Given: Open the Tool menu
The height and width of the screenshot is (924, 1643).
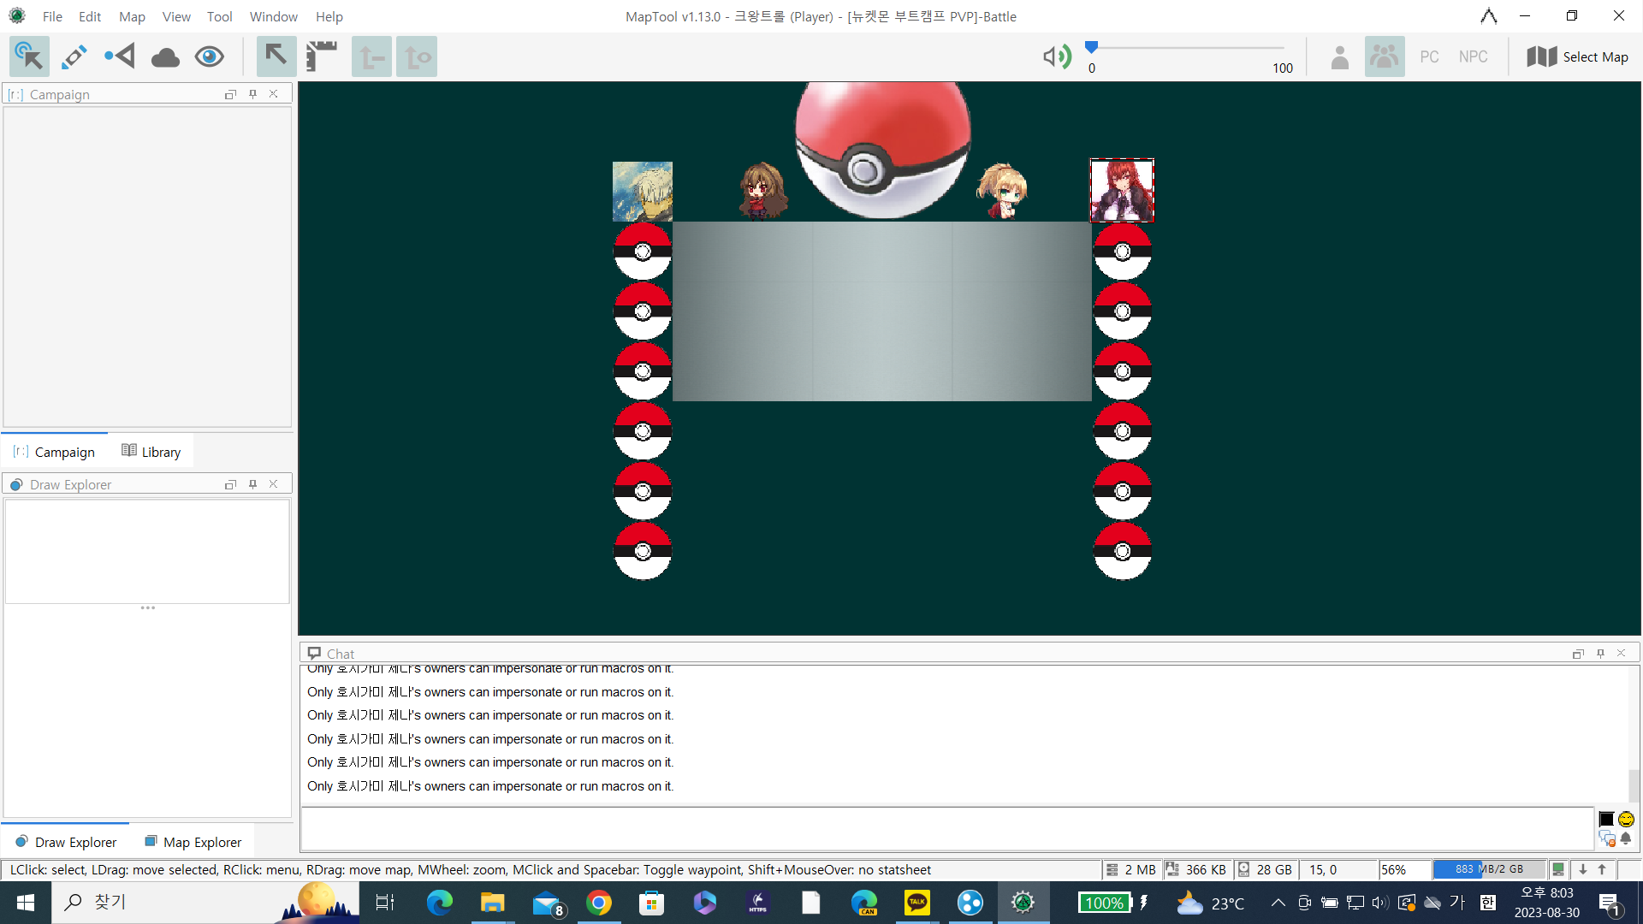Looking at the screenshot, I should [x=219, y=16].
